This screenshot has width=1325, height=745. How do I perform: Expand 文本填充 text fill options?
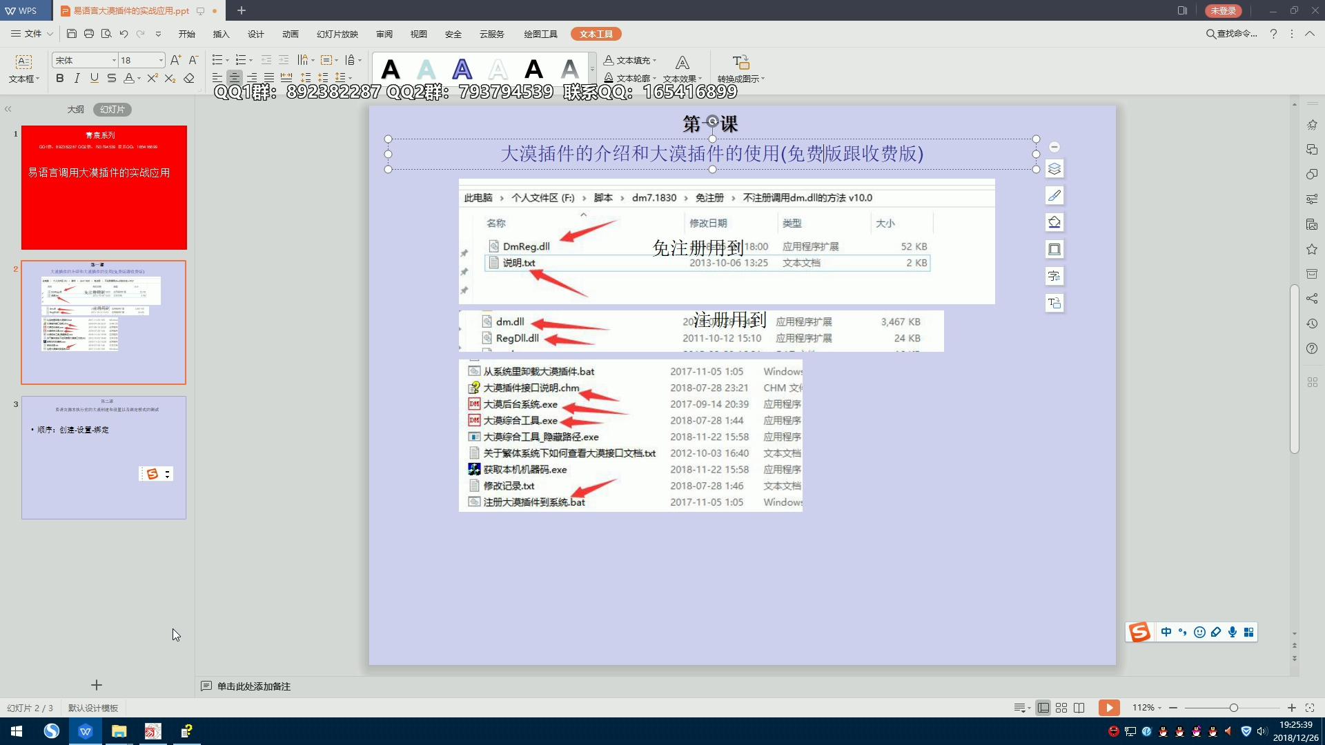click(x=654, y=61)
